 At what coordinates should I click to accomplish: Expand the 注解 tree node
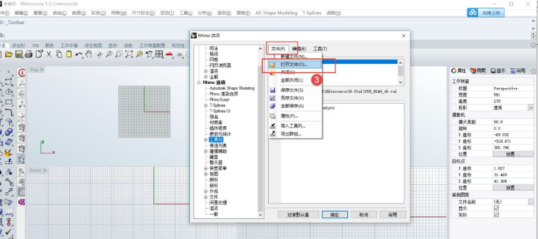pos(206,77)
